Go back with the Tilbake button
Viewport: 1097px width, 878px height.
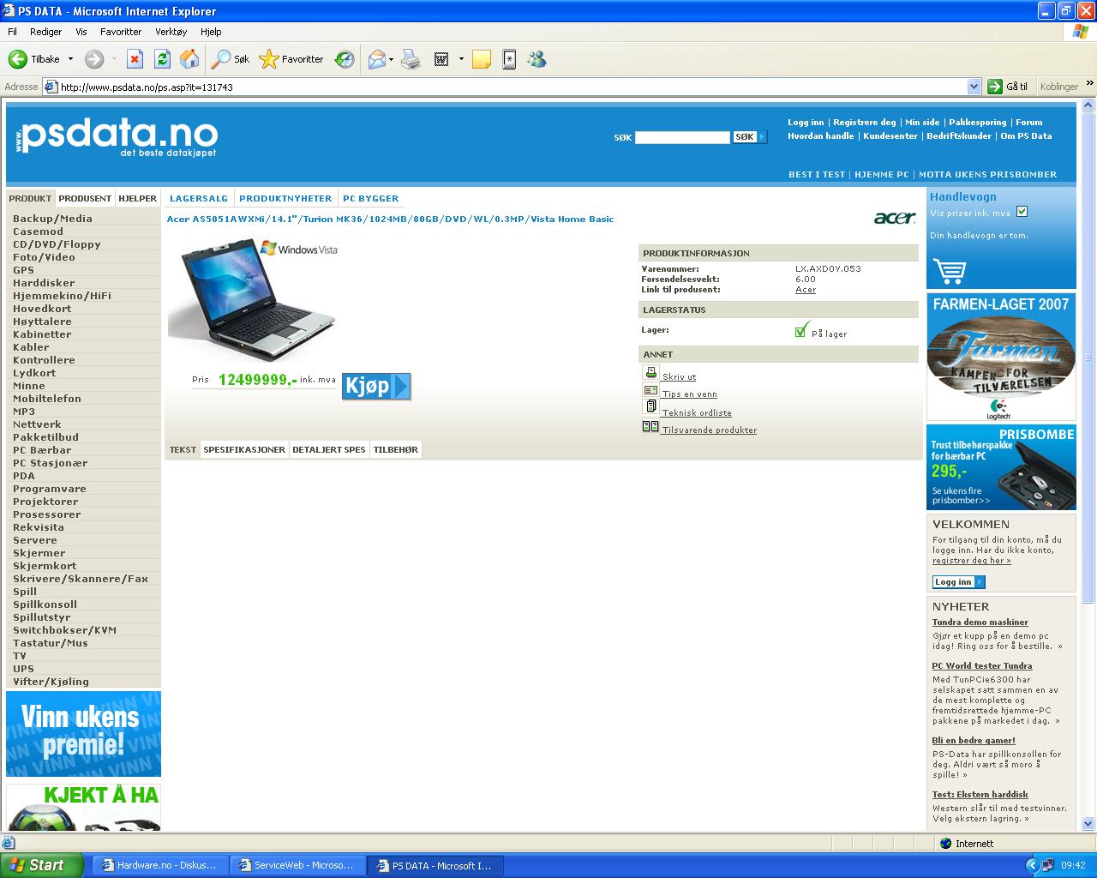click(33, 59)
